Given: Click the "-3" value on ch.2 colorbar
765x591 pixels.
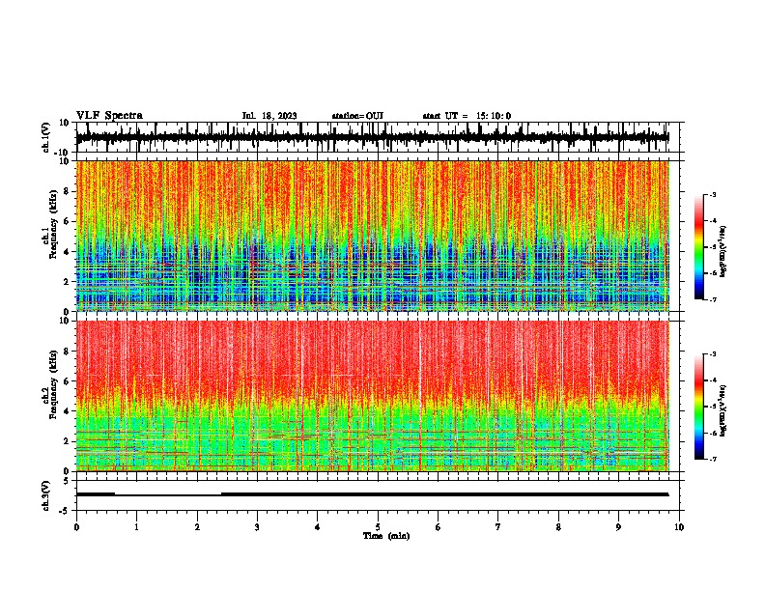Looking at the screenshot, I should point(713,354).
